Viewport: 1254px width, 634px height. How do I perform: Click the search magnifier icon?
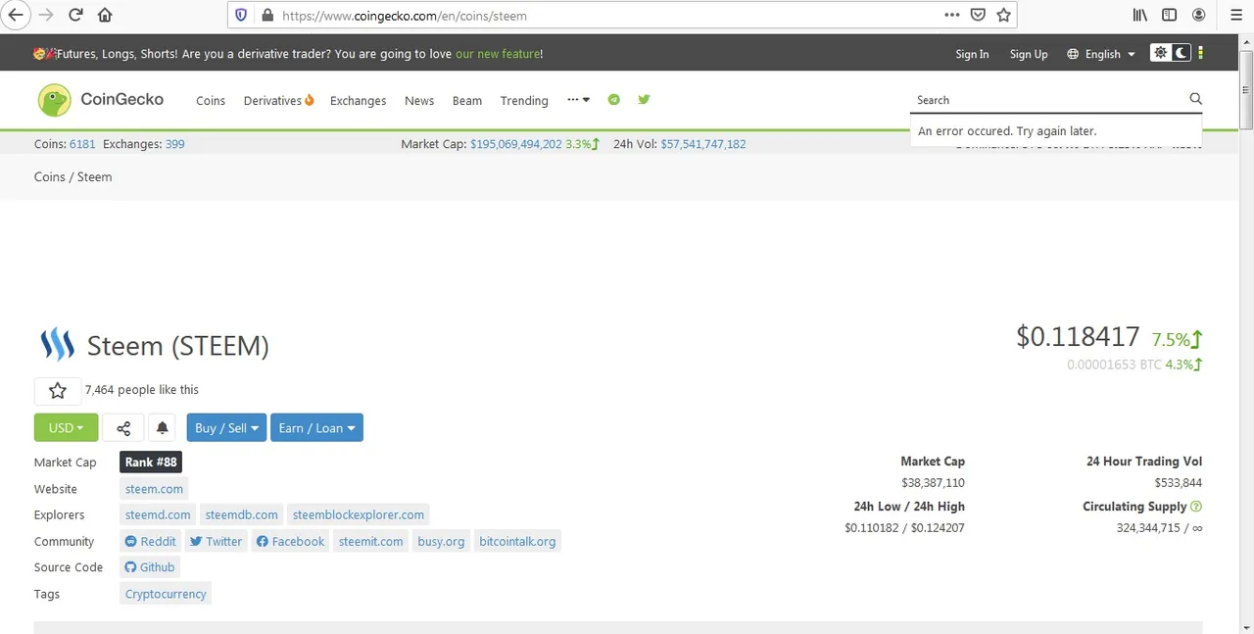(1195, 98)
